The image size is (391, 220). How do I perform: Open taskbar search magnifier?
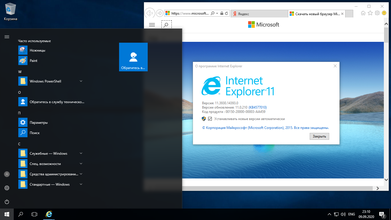coord(21,214)
